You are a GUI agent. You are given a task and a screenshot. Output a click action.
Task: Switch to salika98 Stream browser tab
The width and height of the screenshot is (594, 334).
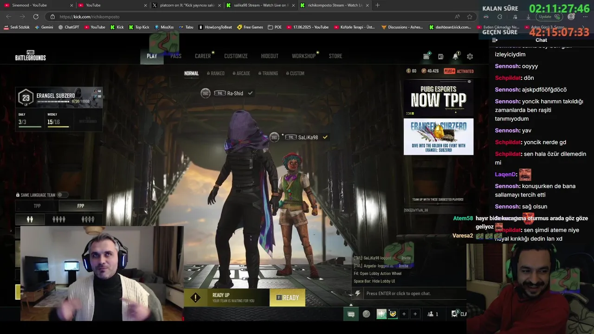pos(260,5)
